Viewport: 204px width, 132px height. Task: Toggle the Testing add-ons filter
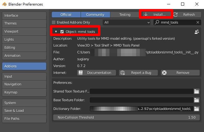pyautogui.click(x=125, y=15)
